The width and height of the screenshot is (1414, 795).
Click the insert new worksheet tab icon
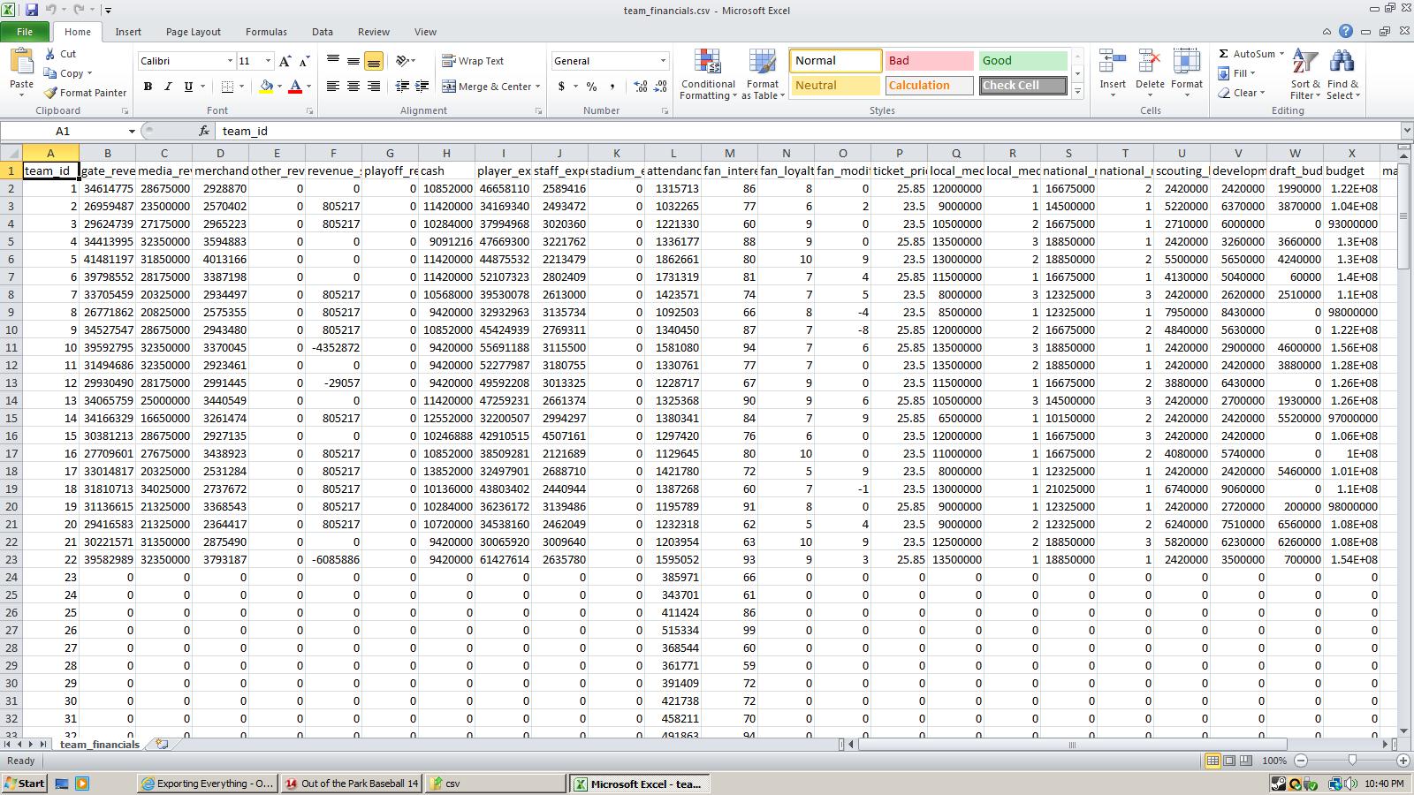[162, 745]
